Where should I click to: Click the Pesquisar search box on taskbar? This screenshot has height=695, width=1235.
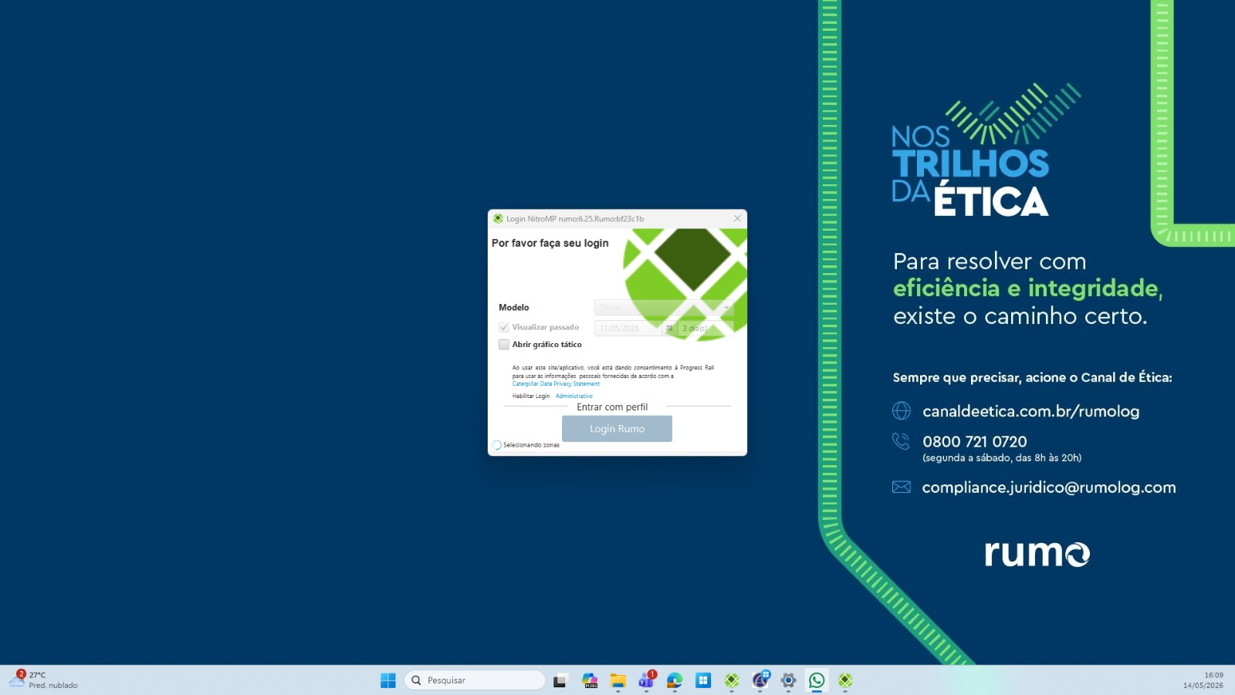(475, 680)
